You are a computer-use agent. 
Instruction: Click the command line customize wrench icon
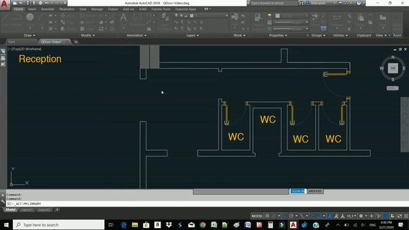pos(3,201)
